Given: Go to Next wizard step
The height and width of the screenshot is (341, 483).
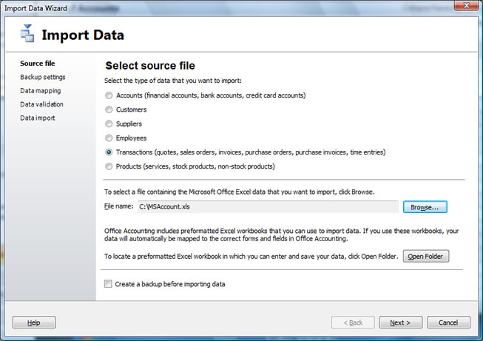Looking at the screenshot, I should (x=400, y=323).
